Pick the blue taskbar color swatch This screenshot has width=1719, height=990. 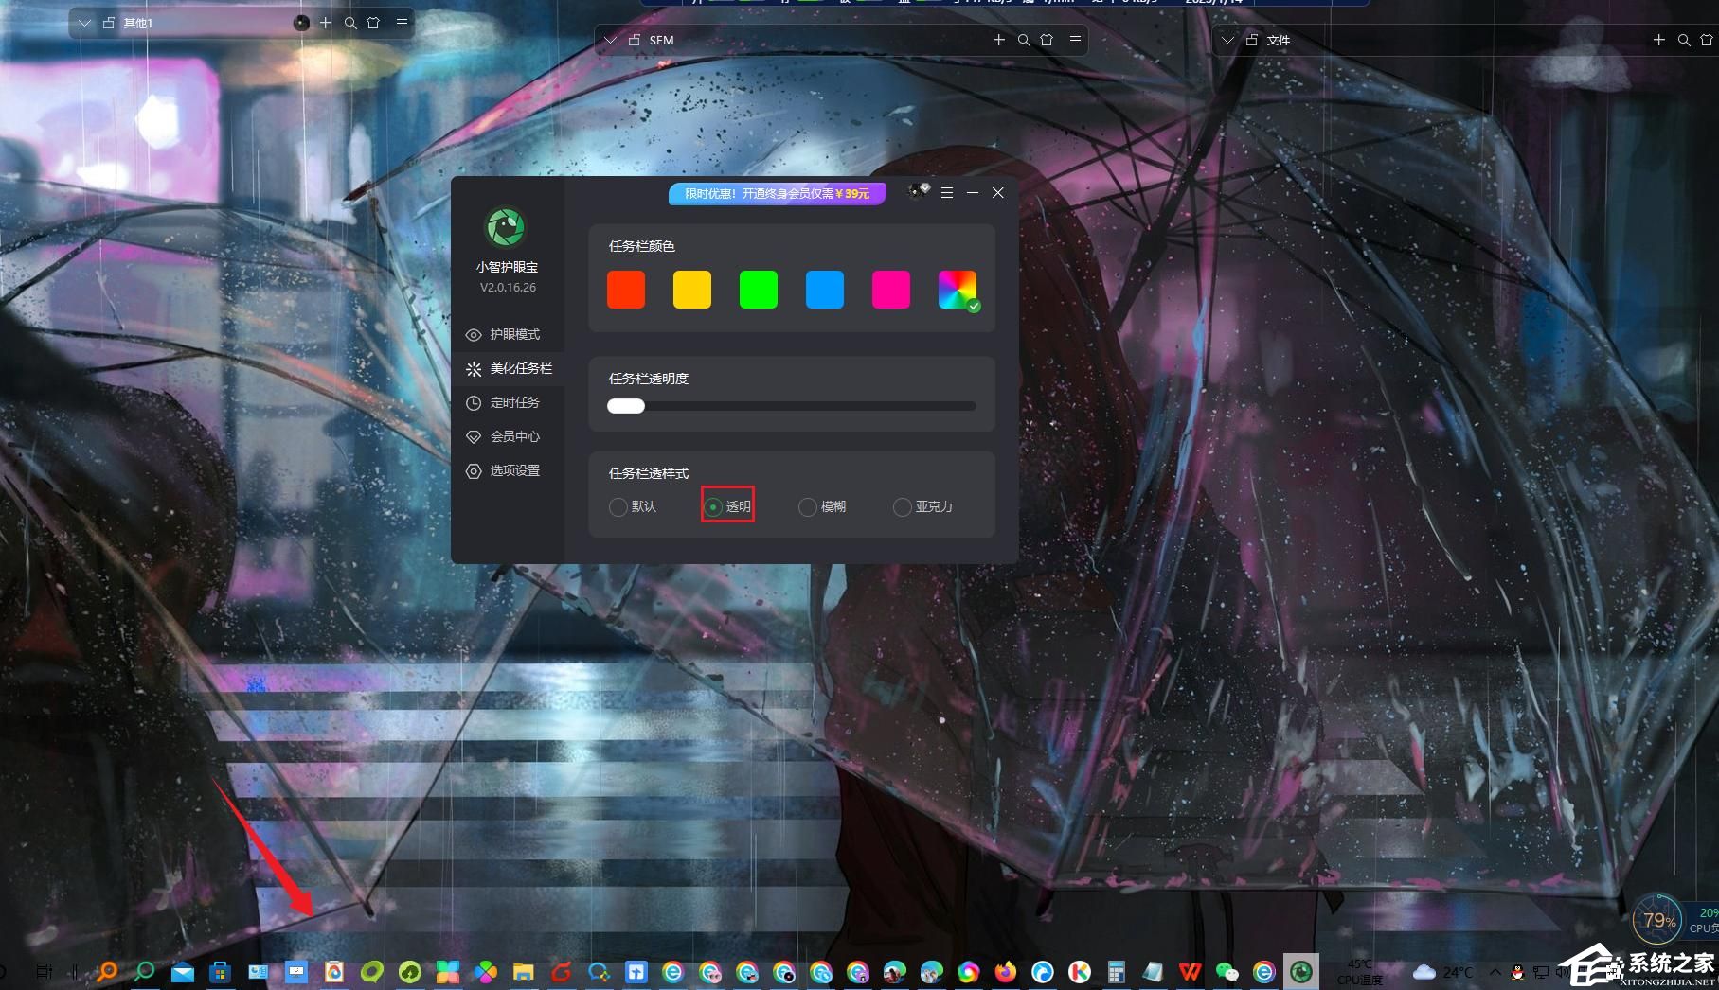825,290
